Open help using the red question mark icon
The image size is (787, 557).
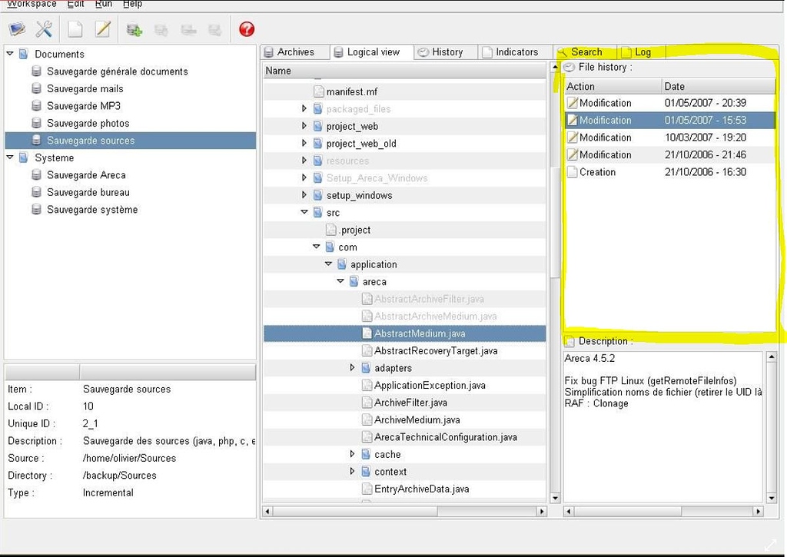click(246, 28)
